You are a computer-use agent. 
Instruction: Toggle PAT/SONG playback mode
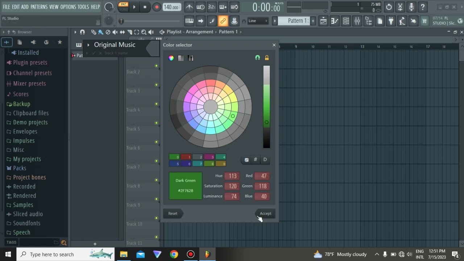coord(124,7)
